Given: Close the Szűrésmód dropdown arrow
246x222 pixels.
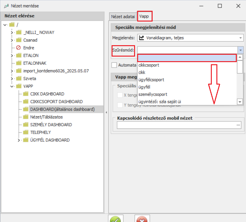Looking at the screenshot, I should pos(240,50).
